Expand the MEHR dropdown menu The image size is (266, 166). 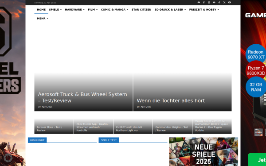43,19
